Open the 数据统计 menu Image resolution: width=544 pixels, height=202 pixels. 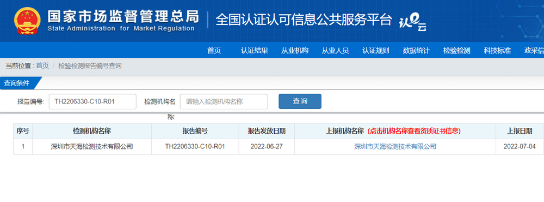click(x=416, y=51)
